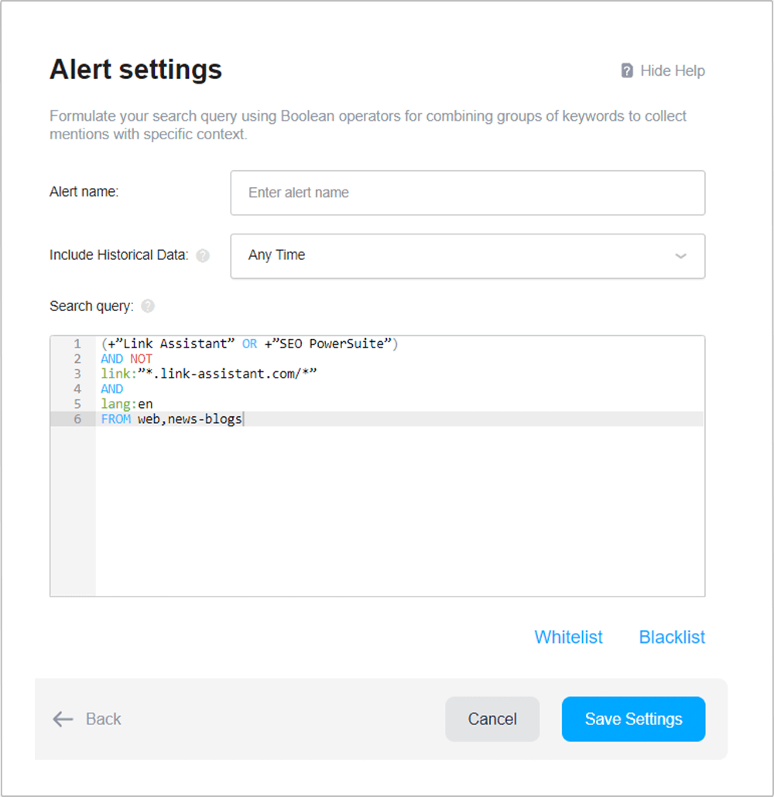Click help icon beside Search query label
This screenshot has width=774, height=797.
(148, 306)
